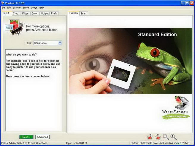
Task: Zoom out with the minus magnifier
Action: (x=166, y=137)
